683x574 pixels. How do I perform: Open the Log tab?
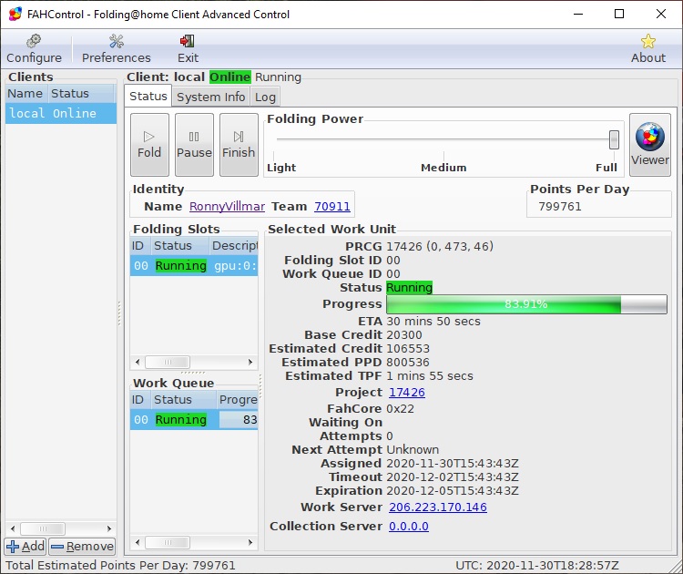pos(265,97)
